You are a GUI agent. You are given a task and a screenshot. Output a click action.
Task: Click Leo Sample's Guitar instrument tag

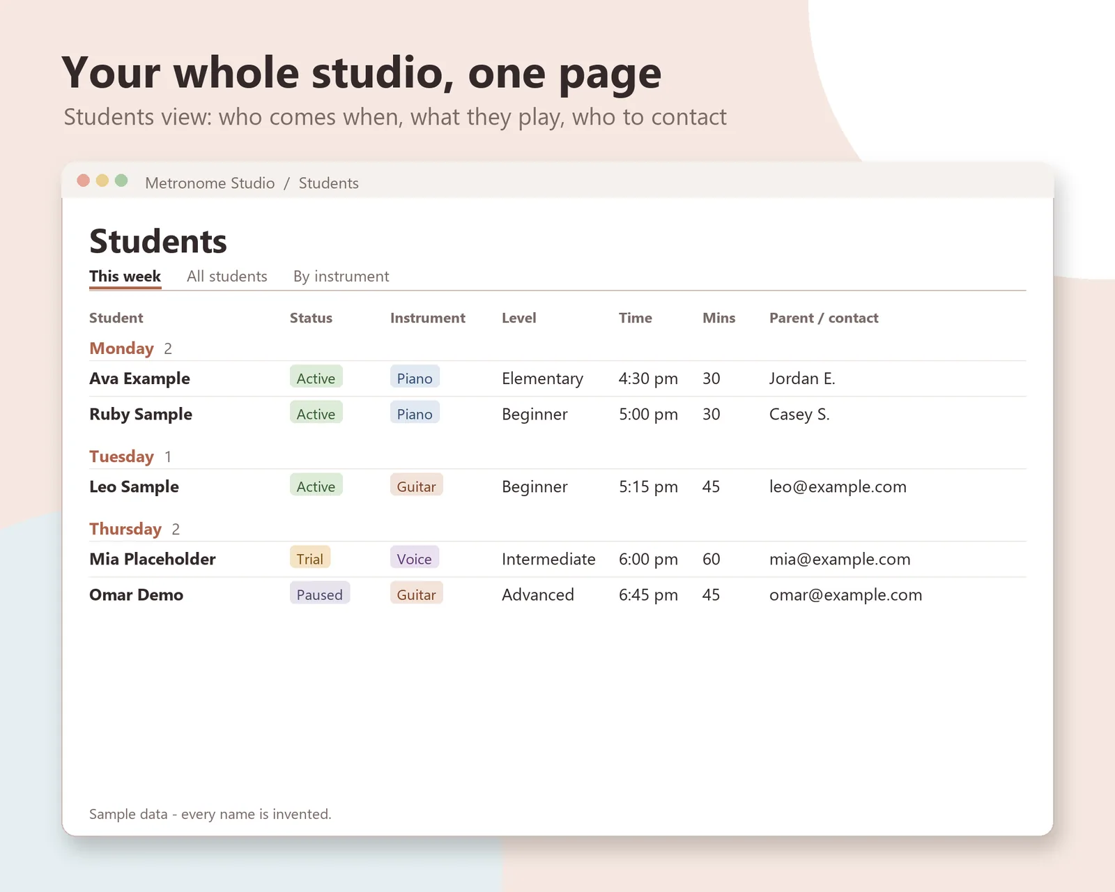(417, 485)
